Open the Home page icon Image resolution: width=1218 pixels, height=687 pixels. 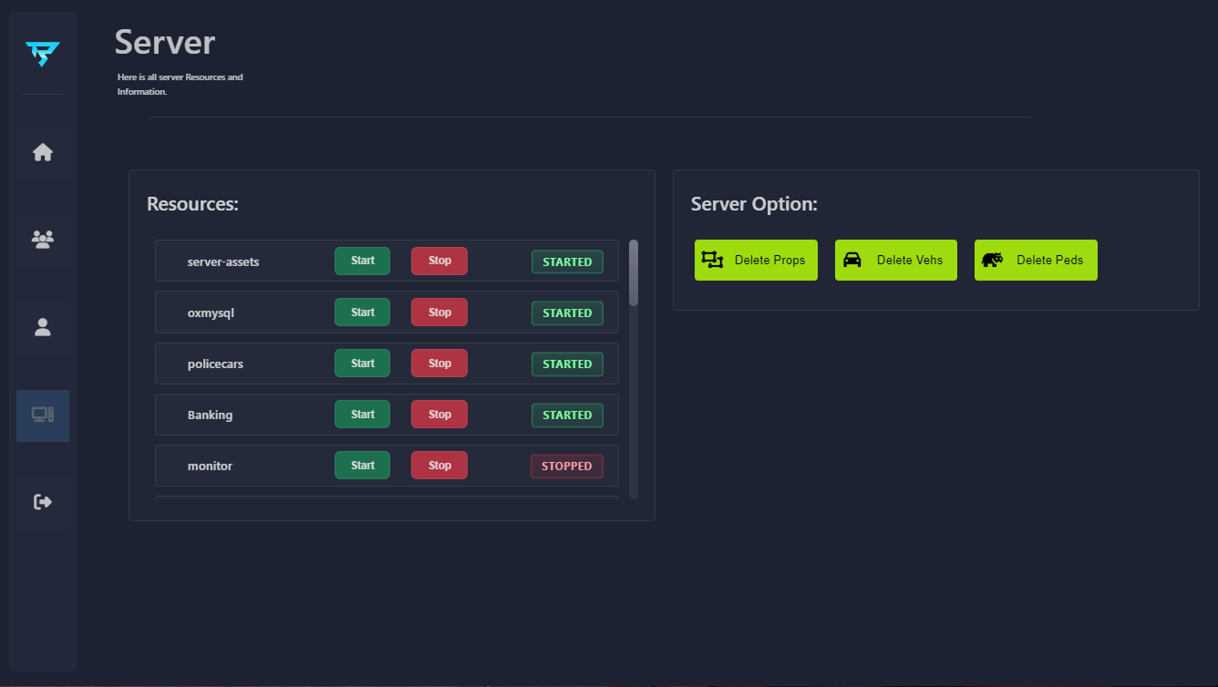tap(43, 152)
